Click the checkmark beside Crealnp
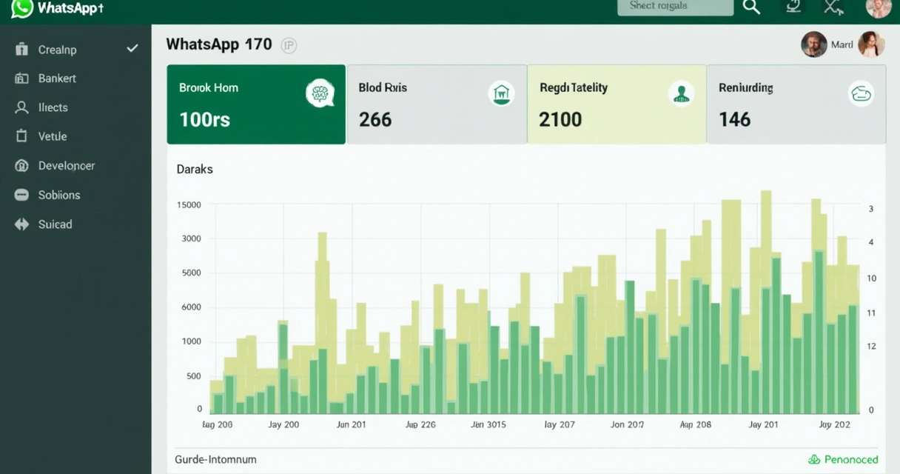900x474 pixels. [x=132, y=49]
